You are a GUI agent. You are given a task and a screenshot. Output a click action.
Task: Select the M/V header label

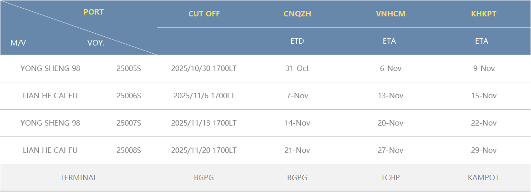[x=18, y=43]
